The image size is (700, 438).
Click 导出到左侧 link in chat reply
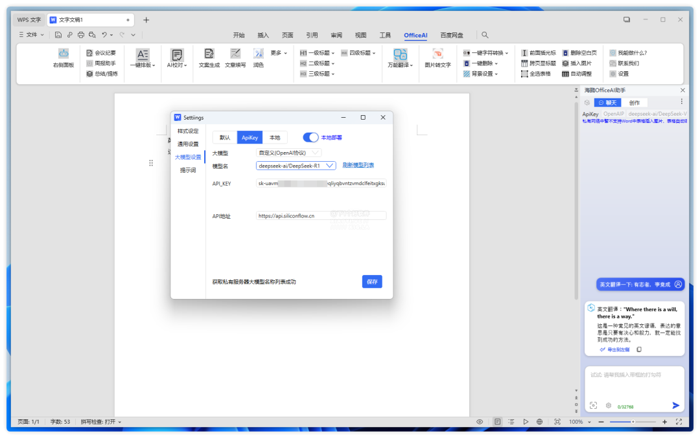614,350
